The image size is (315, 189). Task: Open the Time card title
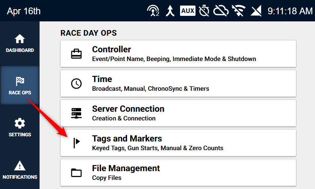pyautogui.click(x=102, y=79)
